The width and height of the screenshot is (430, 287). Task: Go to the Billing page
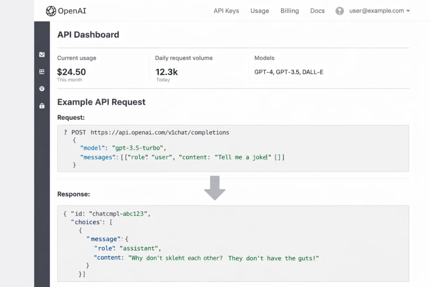pyautogui.click(x=290, y=11)
